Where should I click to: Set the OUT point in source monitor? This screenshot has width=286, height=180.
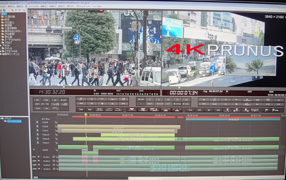pyautogui.click(x=113, y=99)
